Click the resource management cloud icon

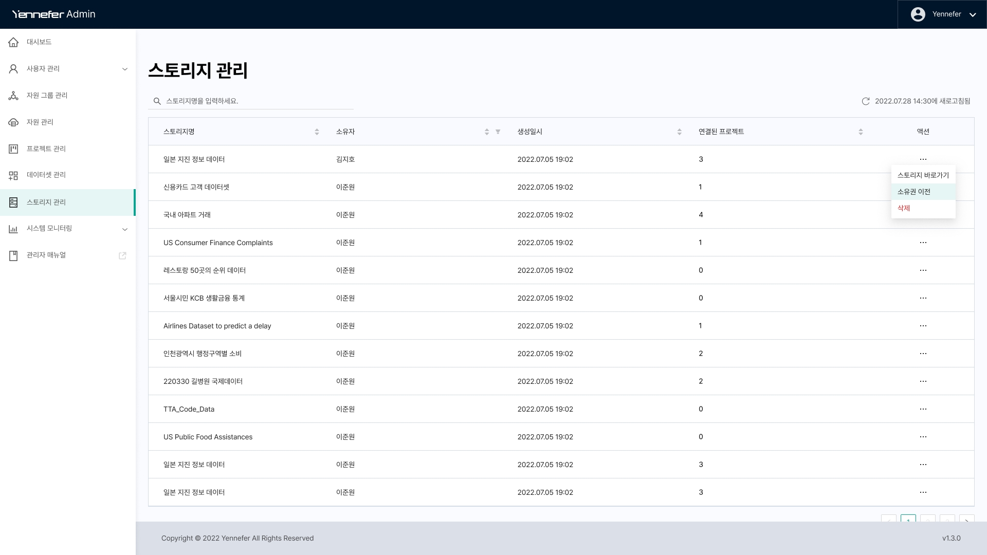click(x=14, y=122)
